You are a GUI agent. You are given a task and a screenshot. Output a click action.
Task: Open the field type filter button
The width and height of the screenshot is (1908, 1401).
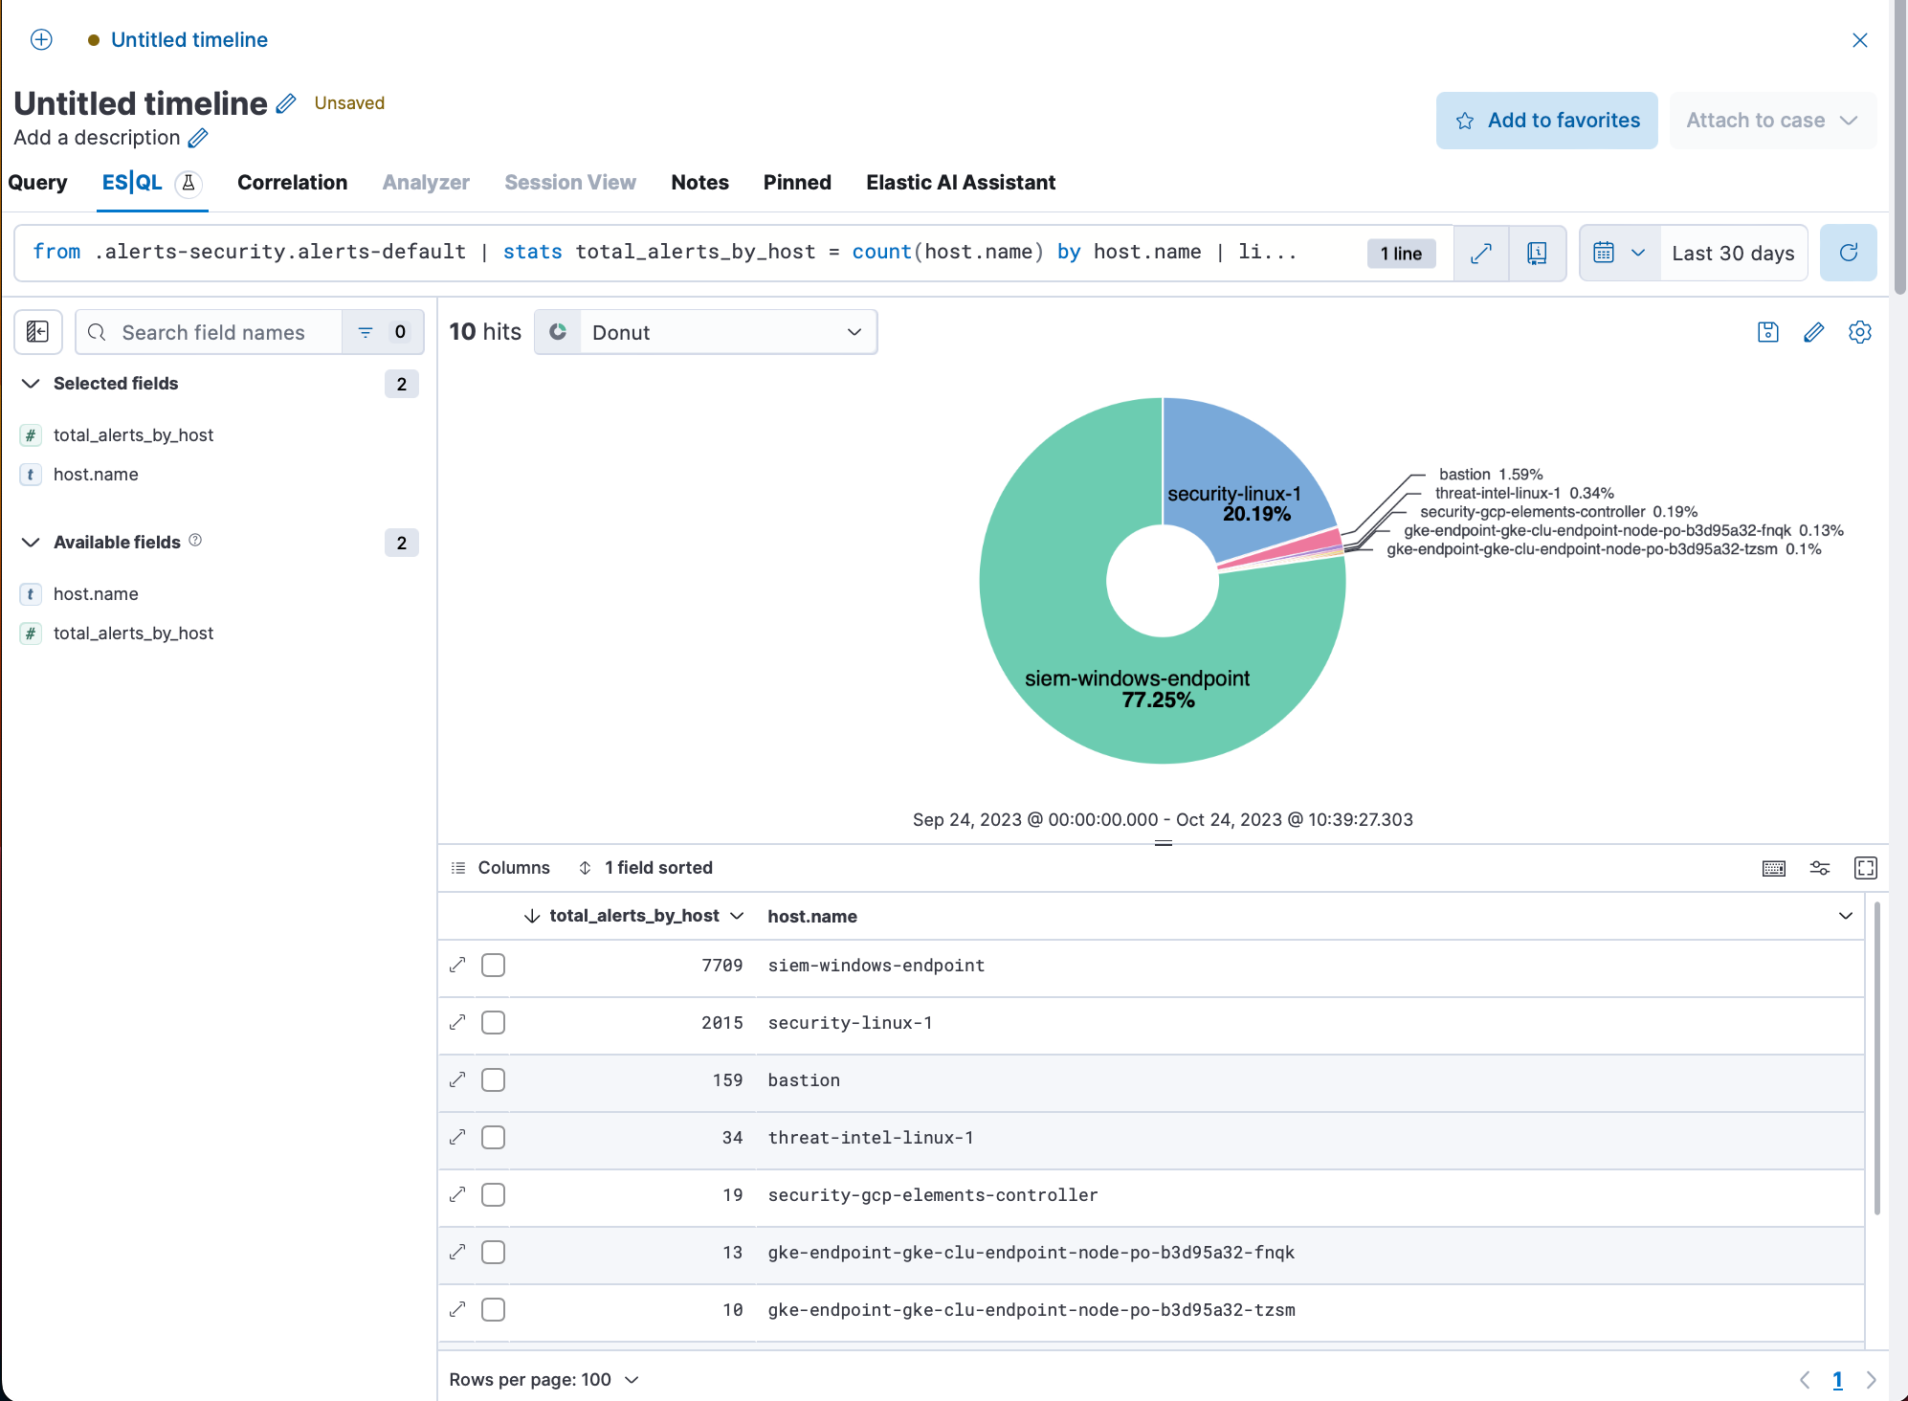coord(383,332)
